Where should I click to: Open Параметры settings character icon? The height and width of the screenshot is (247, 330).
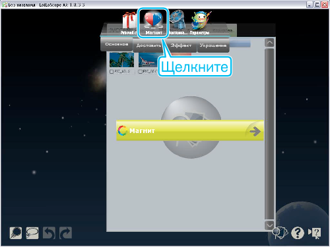pyautogui.click(x=200, y=20)
